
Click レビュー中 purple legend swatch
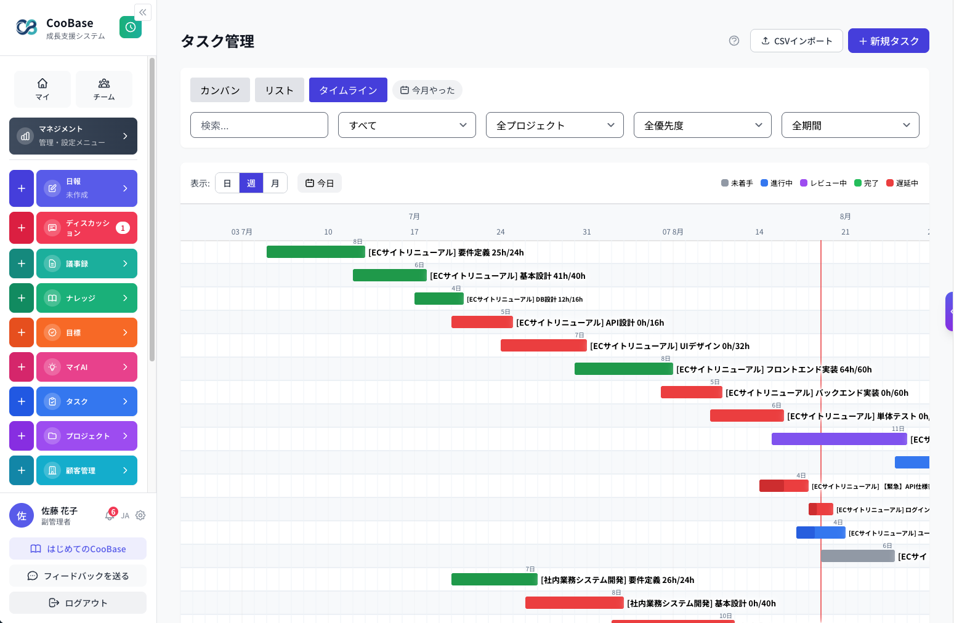pyautogui.click(x=804, y=183)
